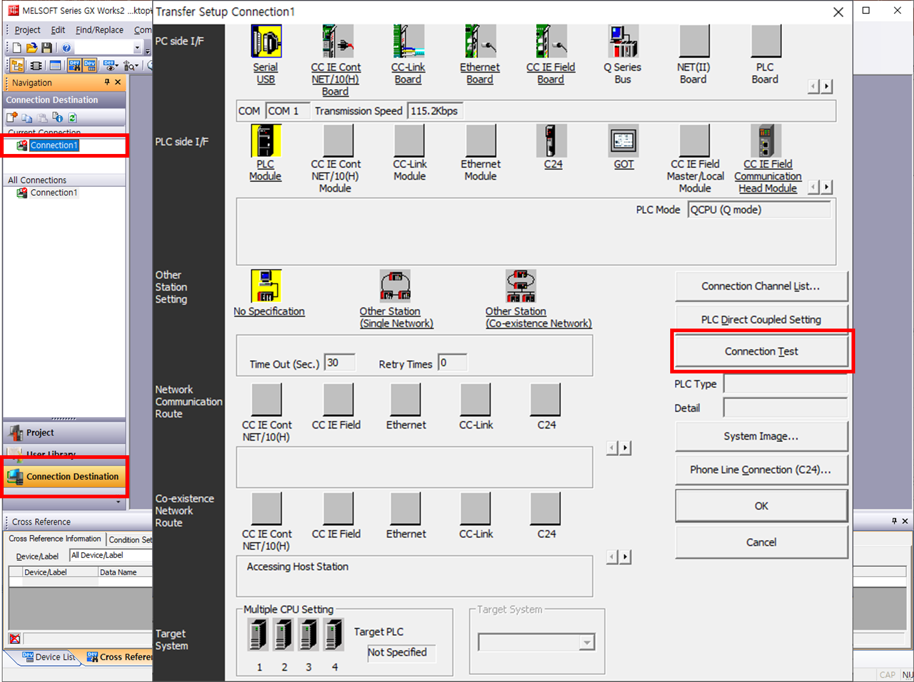Choose Other Station (Single Network) icon
This screenshot has height=682, width=914.
point(395,286)
